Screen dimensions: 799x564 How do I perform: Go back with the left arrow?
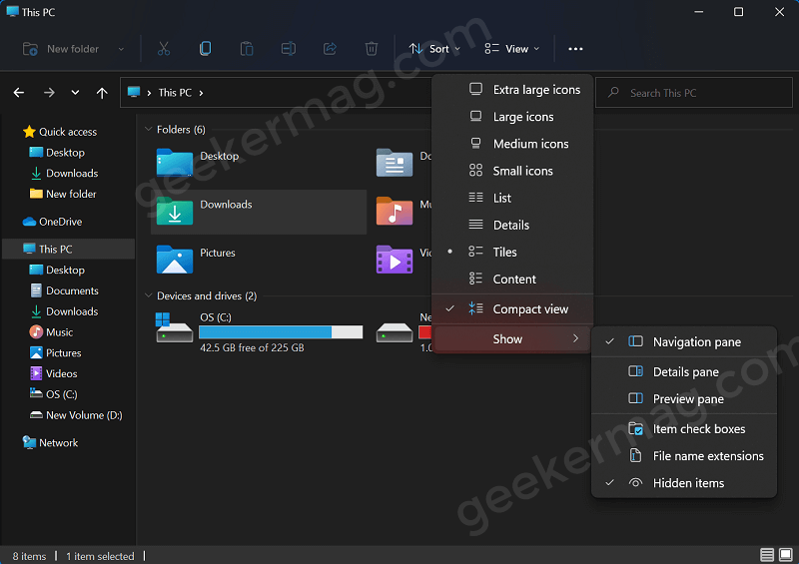coord(19,93)
